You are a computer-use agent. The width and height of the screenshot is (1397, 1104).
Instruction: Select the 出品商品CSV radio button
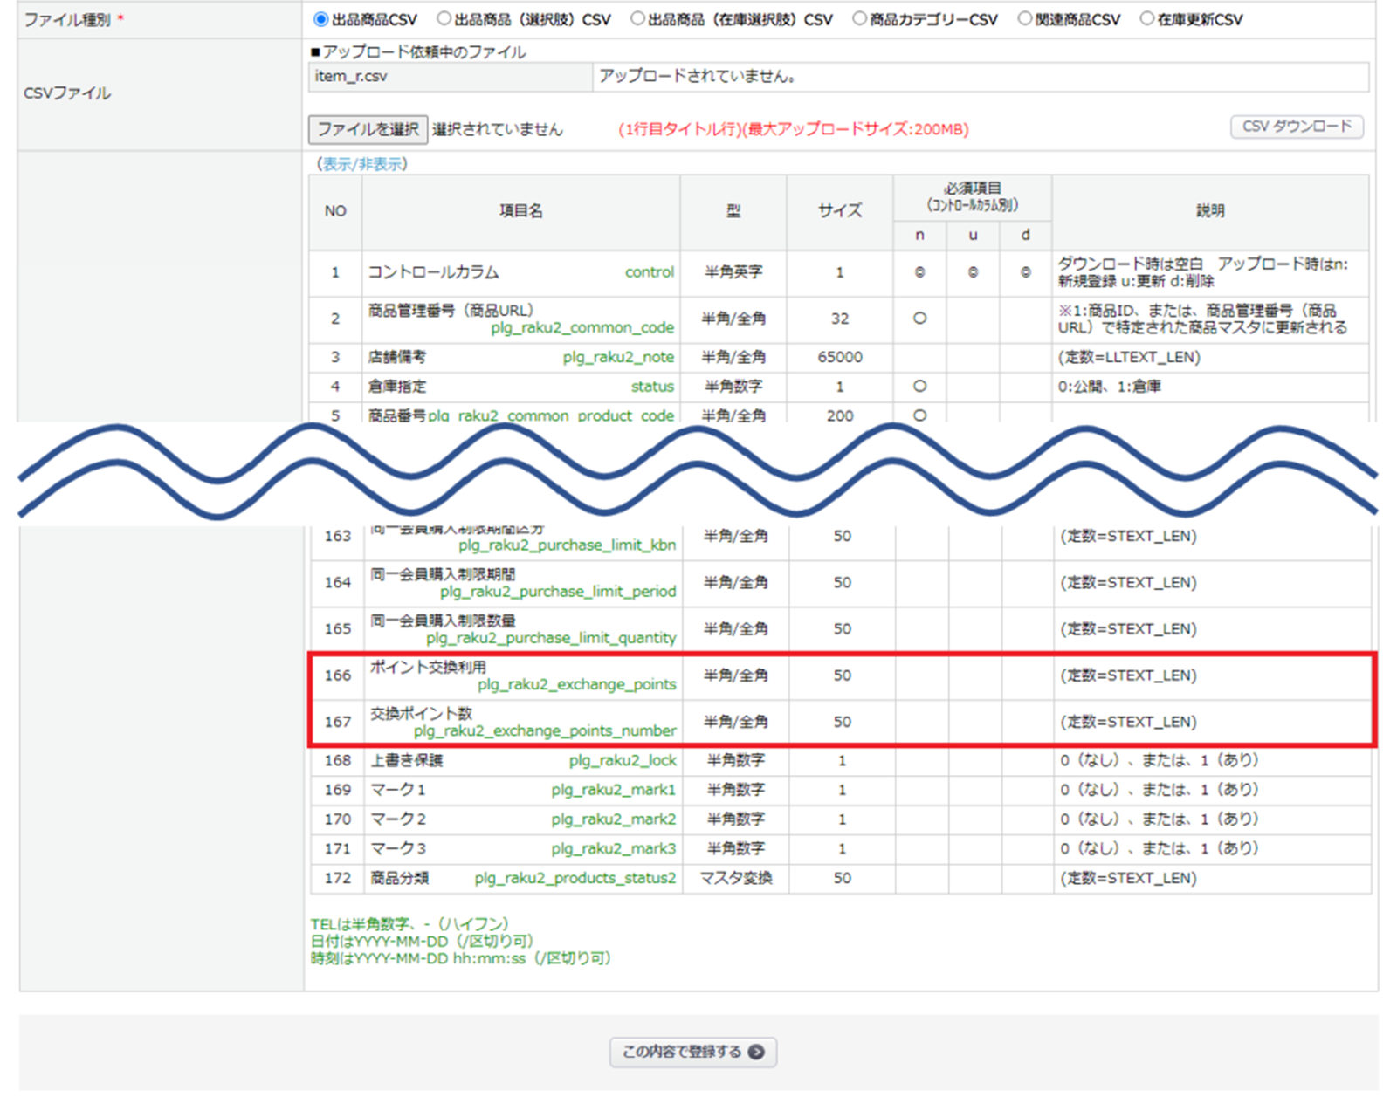coord(321,19)
